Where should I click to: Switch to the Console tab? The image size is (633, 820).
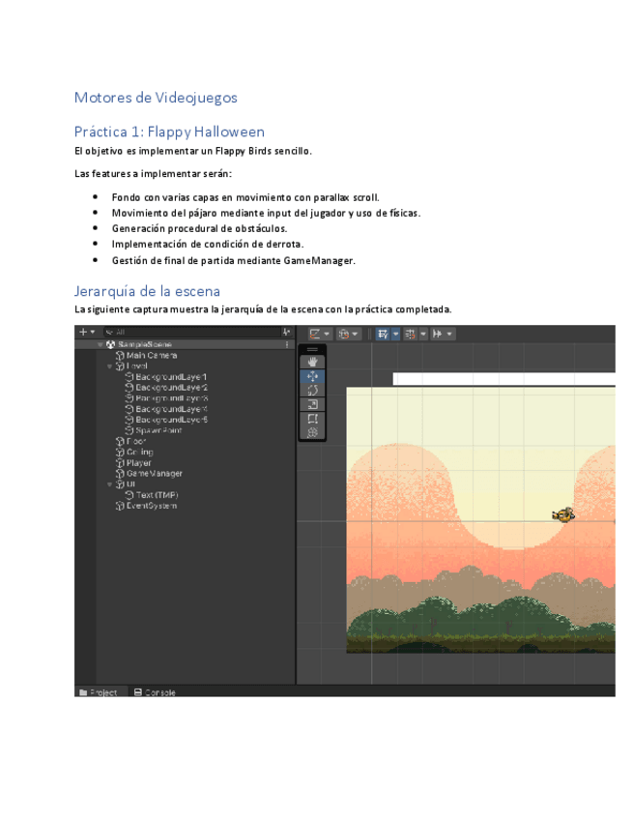[155, 692]
